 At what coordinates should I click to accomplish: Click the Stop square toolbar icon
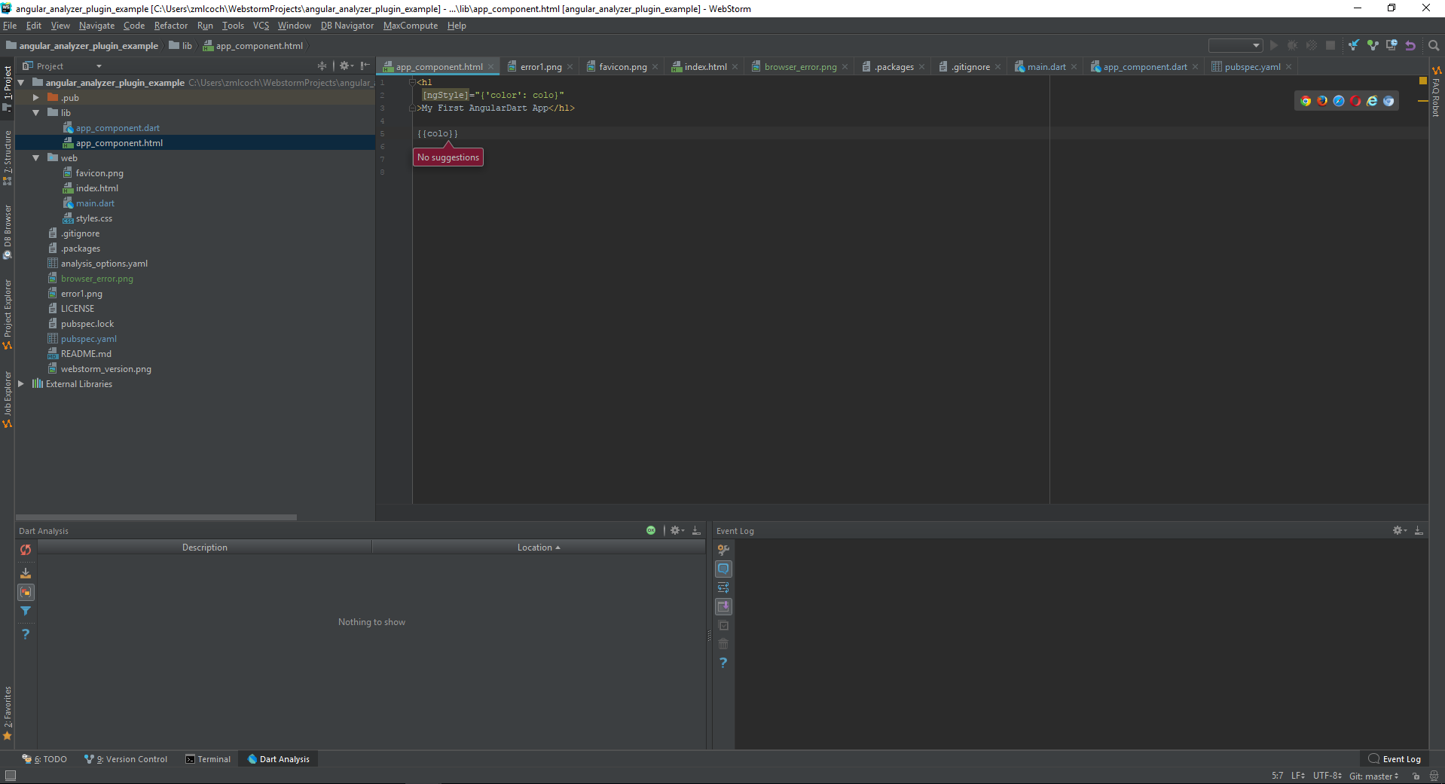tap(1330, 45)
